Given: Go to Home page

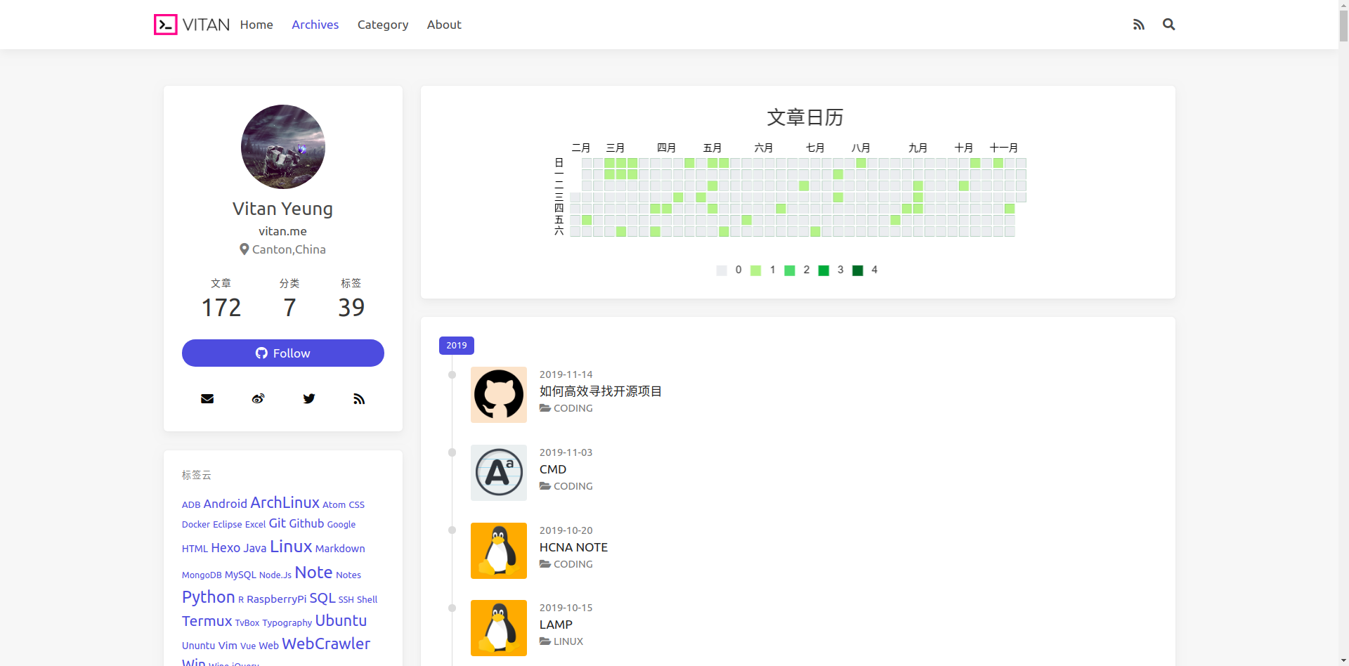Looking at the screenshot, I should click(x=256, y=25).
